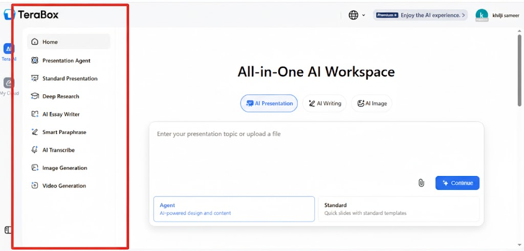Click the AI Essay Writer icon

pos(35,114)
